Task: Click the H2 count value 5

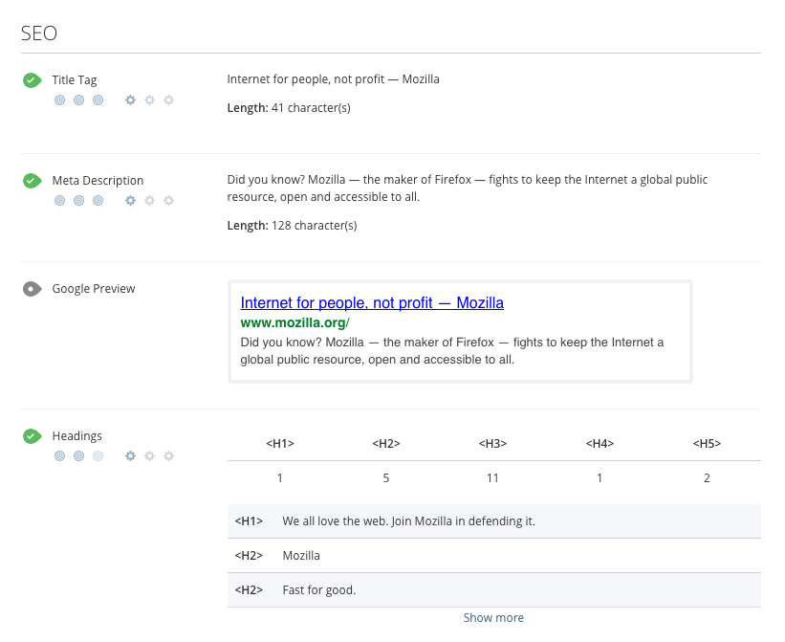Action: pyautogui.click(x=386, y=478)
